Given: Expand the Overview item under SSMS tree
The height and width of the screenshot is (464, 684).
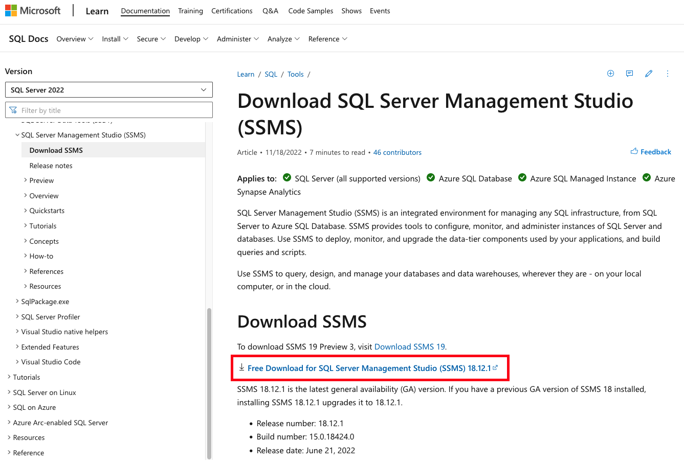Looking at the screenshot, I should click(x=41, y=196).
